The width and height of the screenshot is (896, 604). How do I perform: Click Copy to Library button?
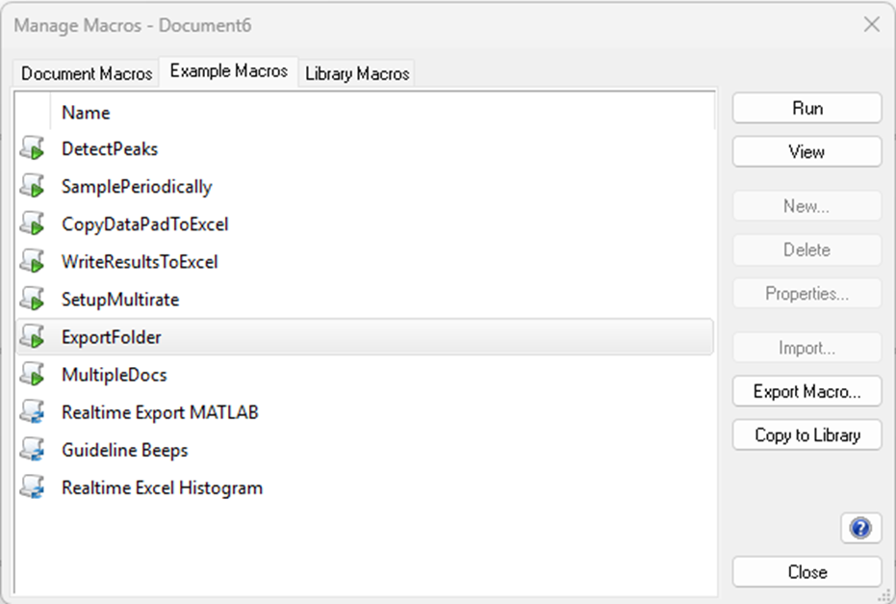[x=806, y=434]
